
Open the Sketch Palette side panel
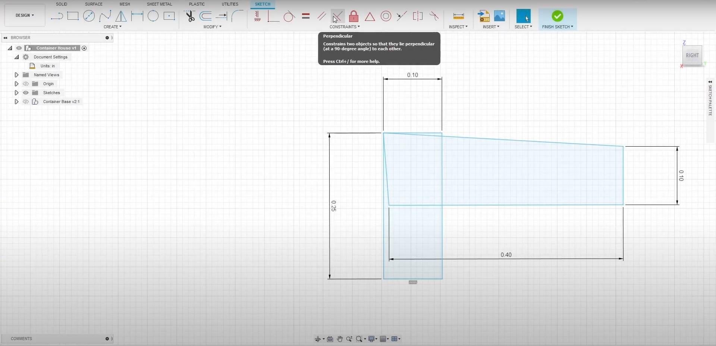coord(710,98)
